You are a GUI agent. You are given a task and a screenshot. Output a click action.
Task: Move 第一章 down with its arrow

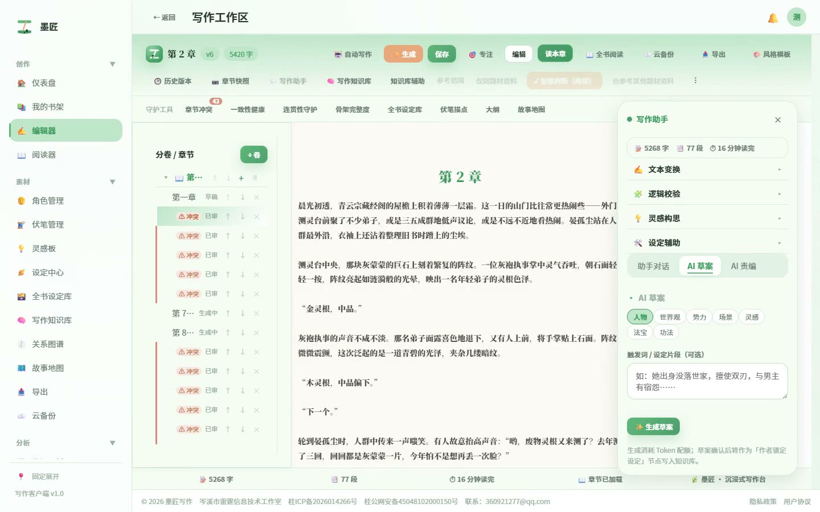point(243,197)
